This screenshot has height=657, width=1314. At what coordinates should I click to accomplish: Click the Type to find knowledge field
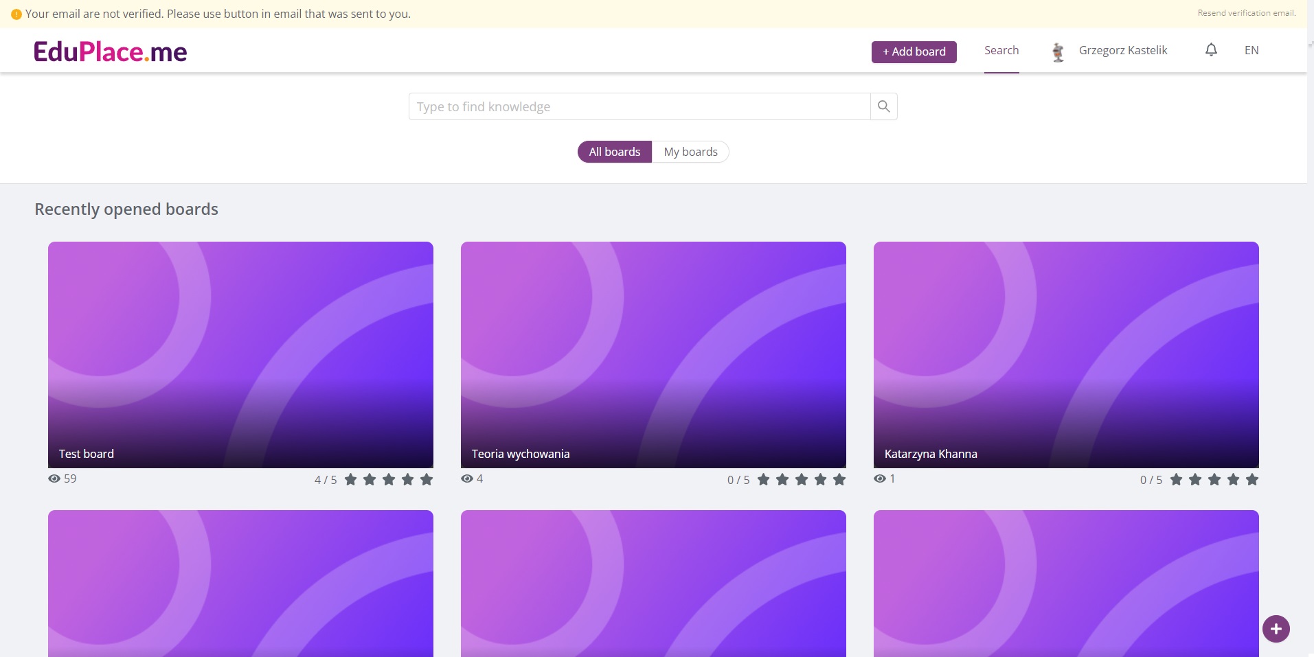pyautogui.click(x=639, y=106)
